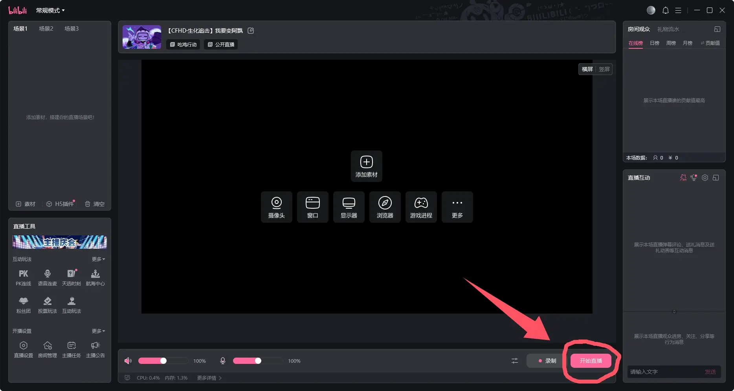
Task: Click 开始直播 to start streaming
Action: coord(591,361)
